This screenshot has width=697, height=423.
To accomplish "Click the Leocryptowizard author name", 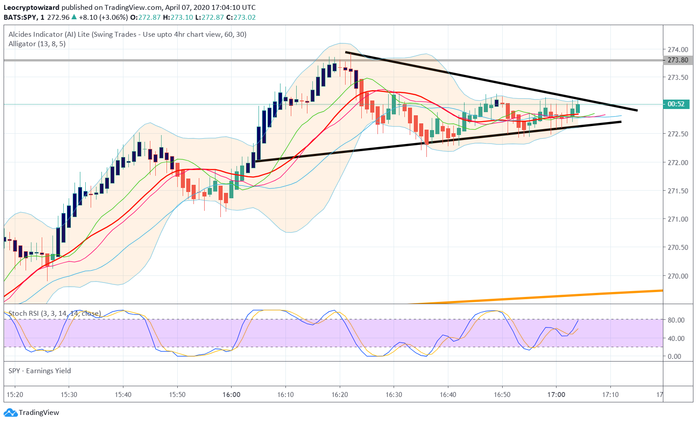I will click(31, 7).
